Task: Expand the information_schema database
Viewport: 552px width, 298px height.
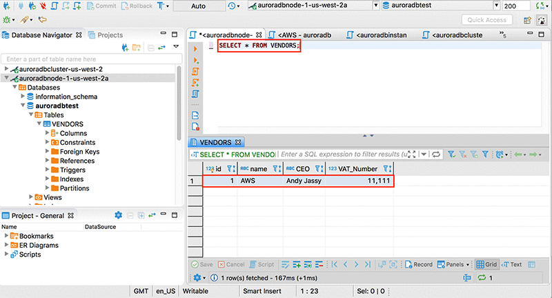Action: point(23,96)
